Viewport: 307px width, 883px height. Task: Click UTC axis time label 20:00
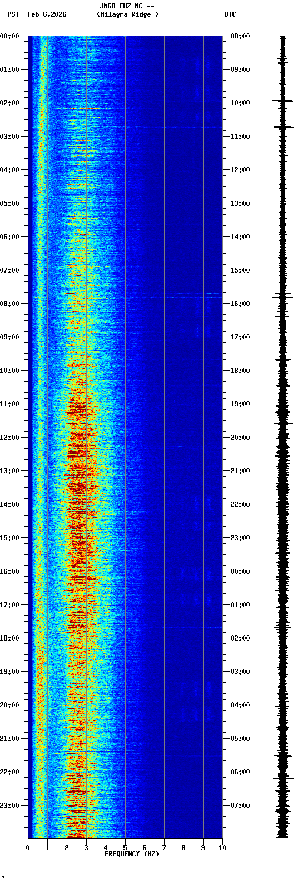pyautogui.click(x=240, y=438)
